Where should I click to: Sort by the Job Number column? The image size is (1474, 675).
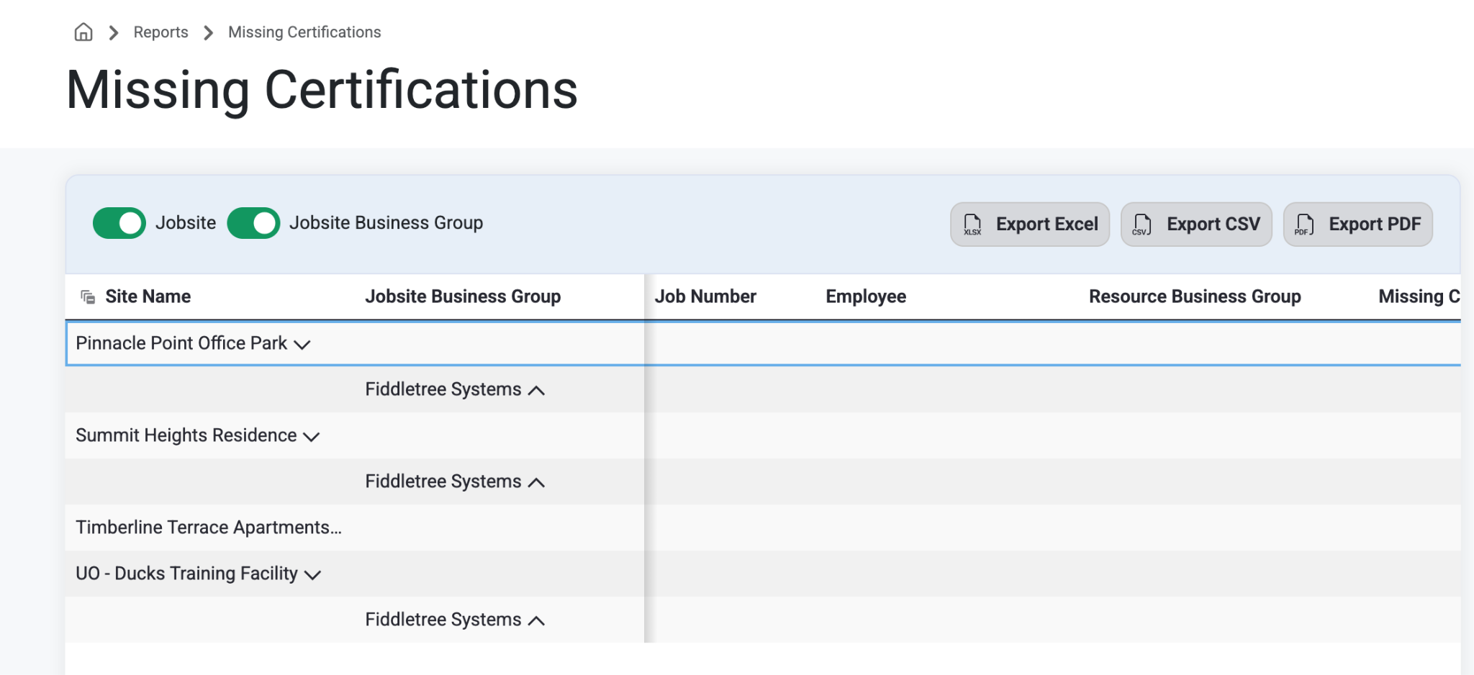point(705,296)
